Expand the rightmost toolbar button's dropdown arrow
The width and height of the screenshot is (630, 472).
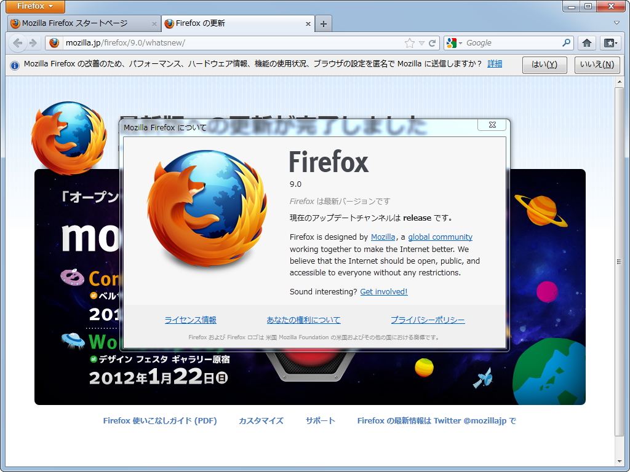click(616, 43)
